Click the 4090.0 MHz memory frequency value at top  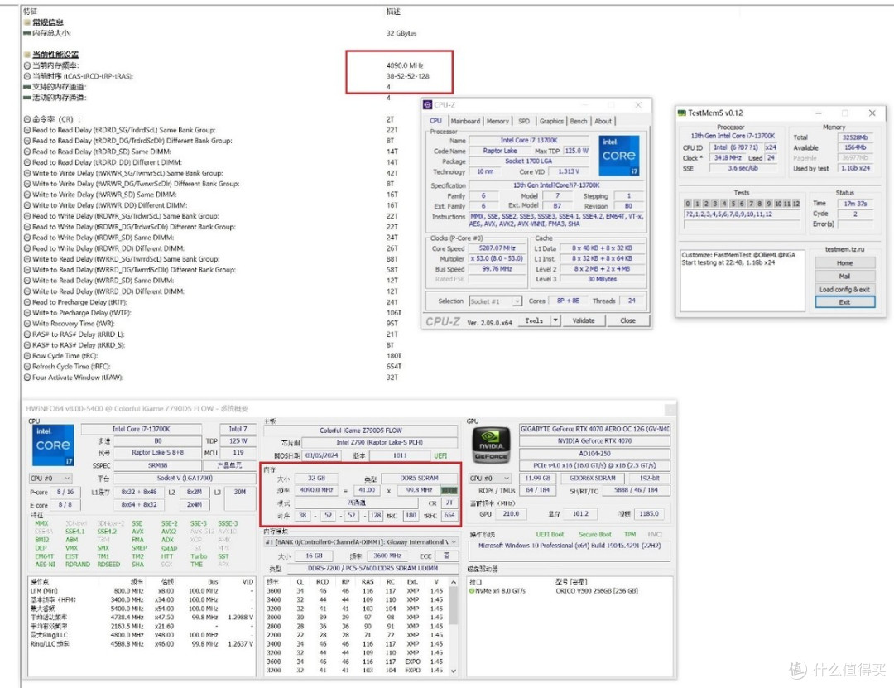click(404, 65)
